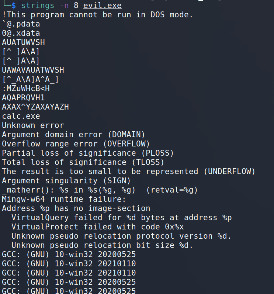The width and height of the screenshot is (274, 294).
Task: Click the Unknown error line
Action: (x=33, y=125)
